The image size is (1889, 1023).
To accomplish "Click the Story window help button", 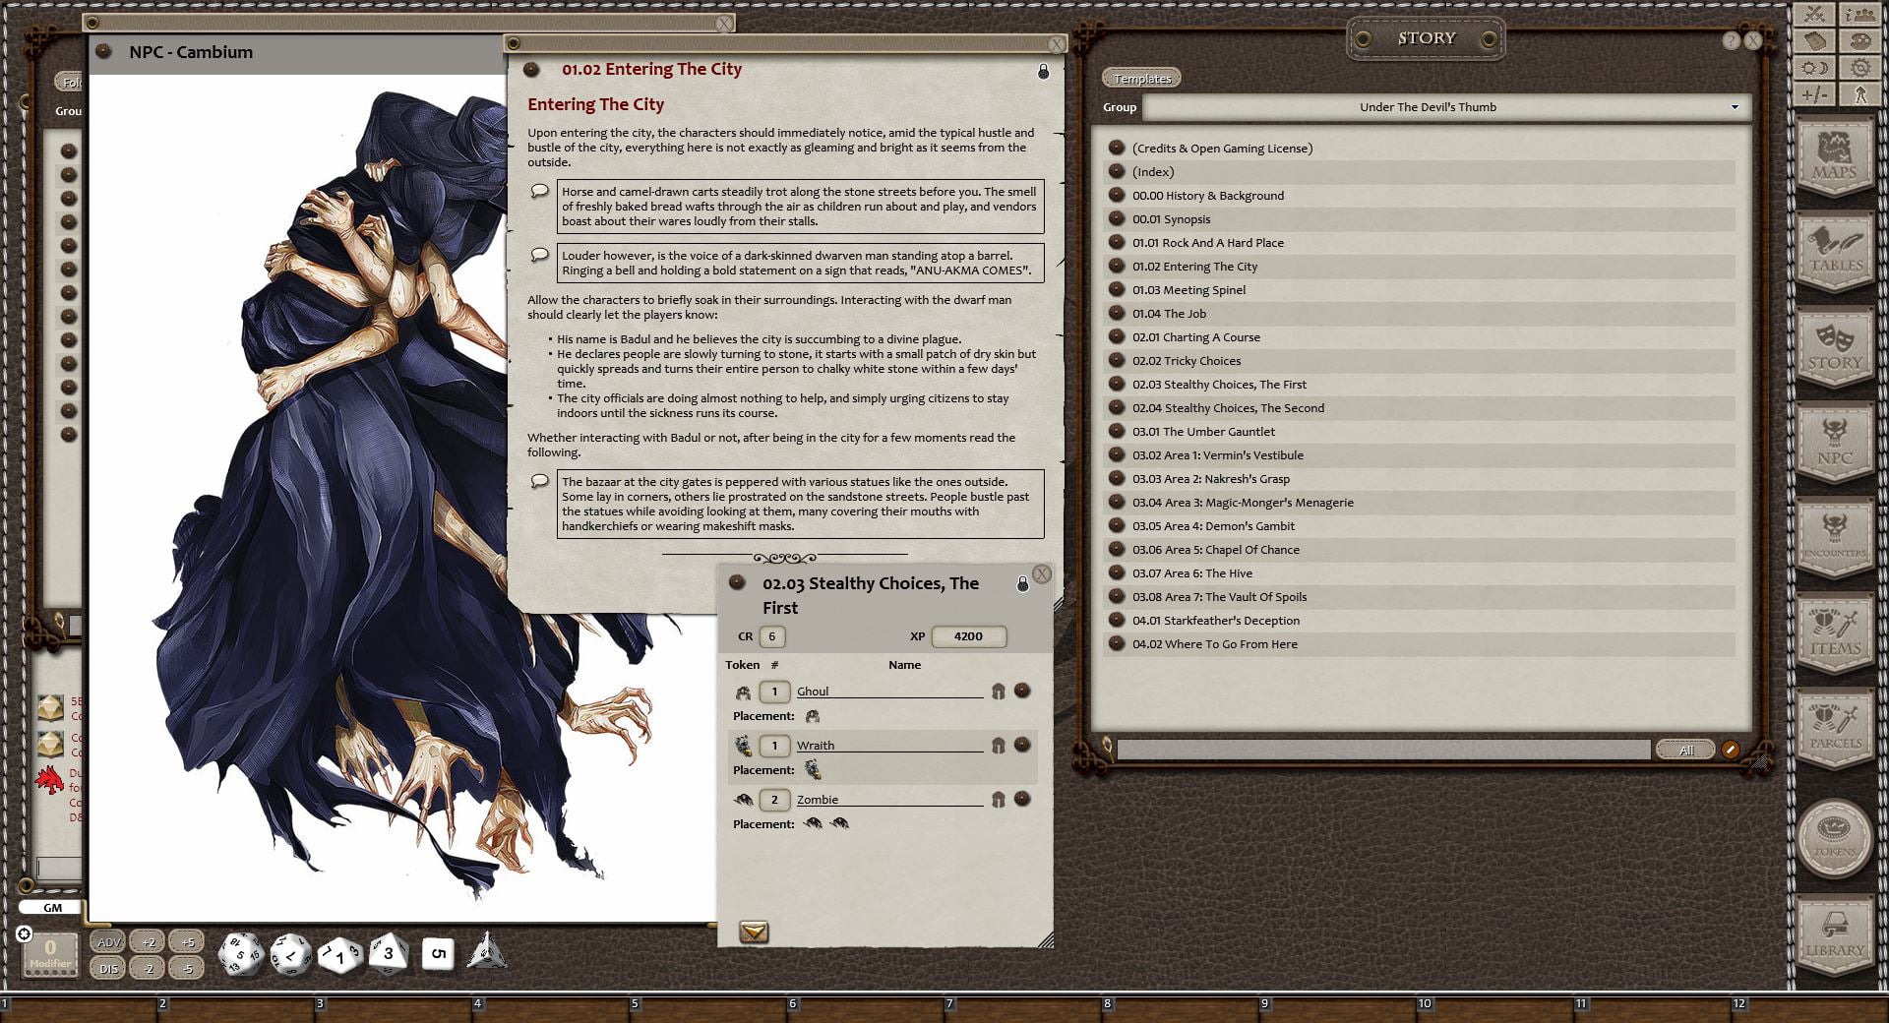I will pos(1732,40).
